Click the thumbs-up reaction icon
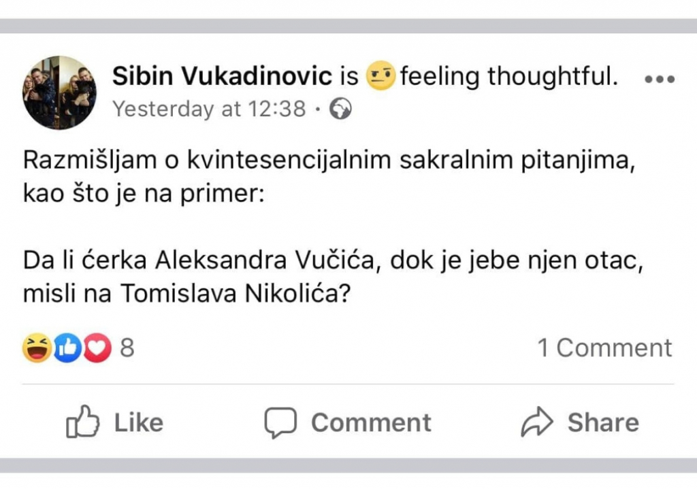Image resolution: width=697 pixels, height=489 pixels. coord(66,348)
